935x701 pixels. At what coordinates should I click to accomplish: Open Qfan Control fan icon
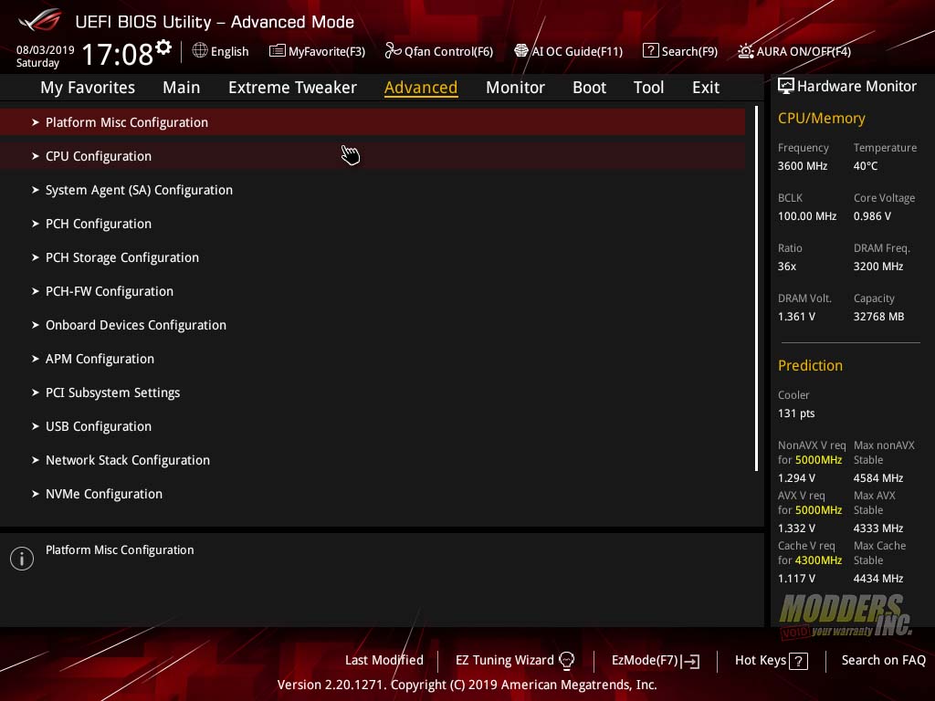(393, 51)
